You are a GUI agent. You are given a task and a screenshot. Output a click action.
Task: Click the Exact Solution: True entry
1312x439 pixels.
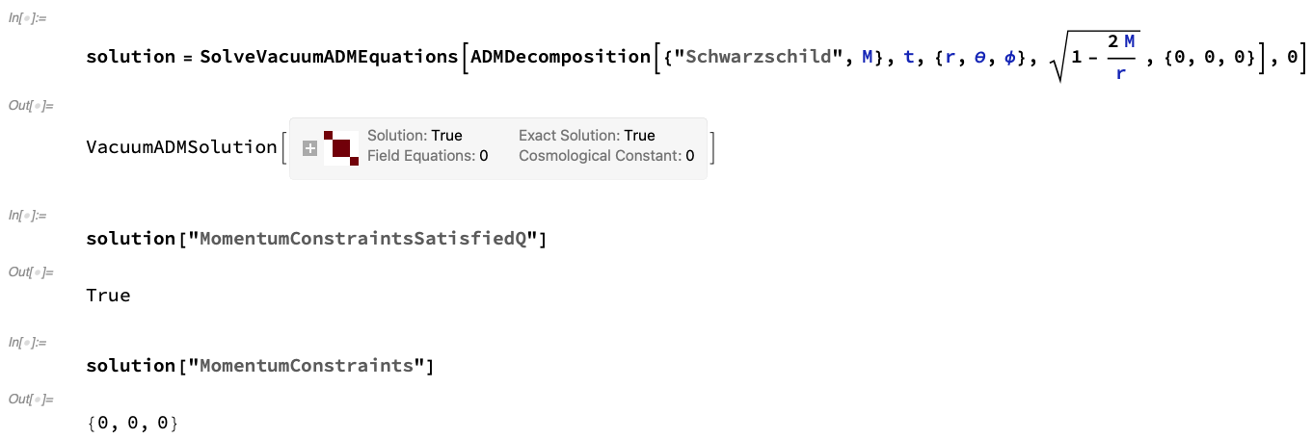[x=587, y=136]
